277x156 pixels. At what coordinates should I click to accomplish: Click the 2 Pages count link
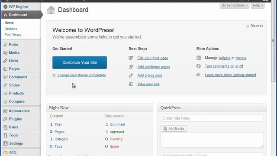[57, 132]
